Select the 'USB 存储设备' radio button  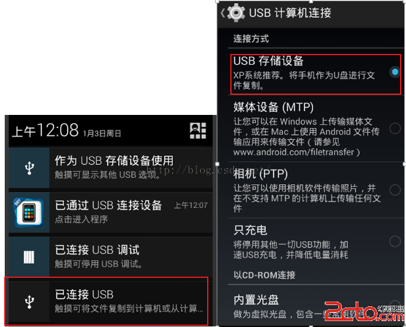tap(395, 72)
